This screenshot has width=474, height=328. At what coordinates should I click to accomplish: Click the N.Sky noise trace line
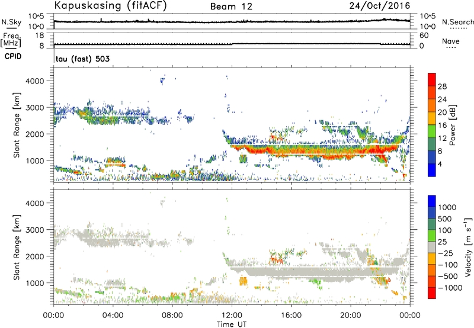click(x=232, y=22)
